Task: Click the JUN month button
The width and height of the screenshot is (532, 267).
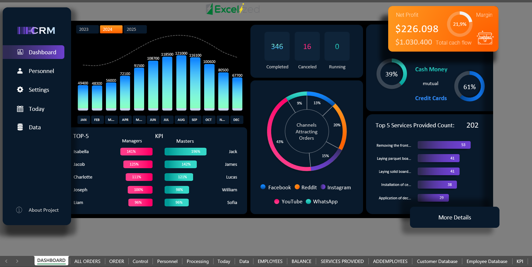Action: (x=153, y=120)
